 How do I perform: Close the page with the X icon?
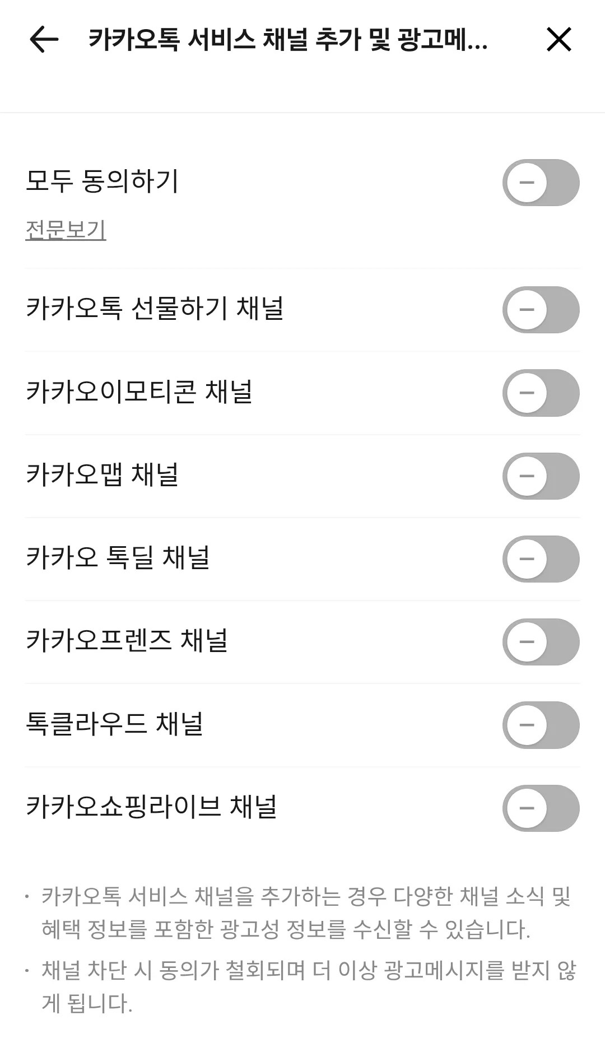(x=559, y=39)
